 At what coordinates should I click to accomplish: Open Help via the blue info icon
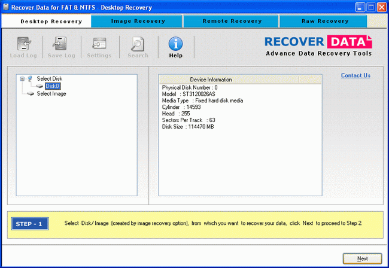click(x=175, y=45)
